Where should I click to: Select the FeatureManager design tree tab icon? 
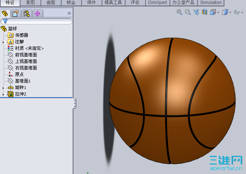tap(5, 13)
